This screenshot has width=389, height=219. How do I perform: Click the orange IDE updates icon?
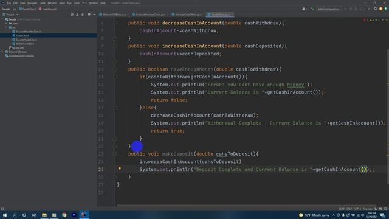(381, 9)
